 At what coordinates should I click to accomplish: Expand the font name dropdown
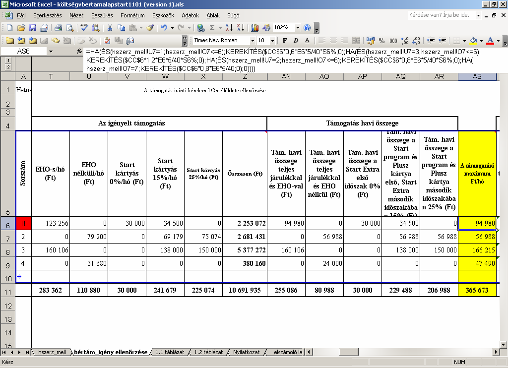[253, 41]
